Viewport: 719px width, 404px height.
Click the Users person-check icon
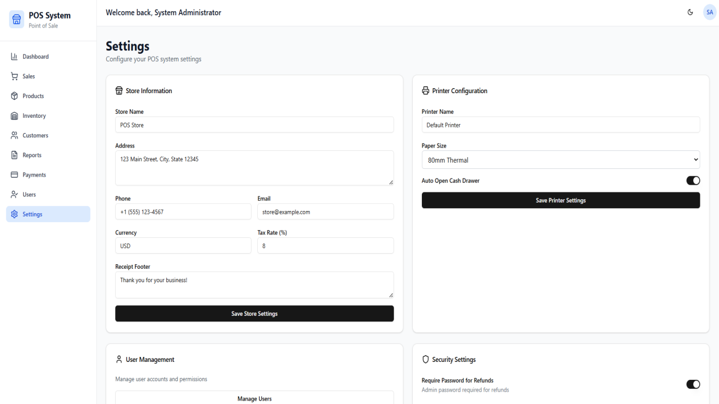click(15, 194)
